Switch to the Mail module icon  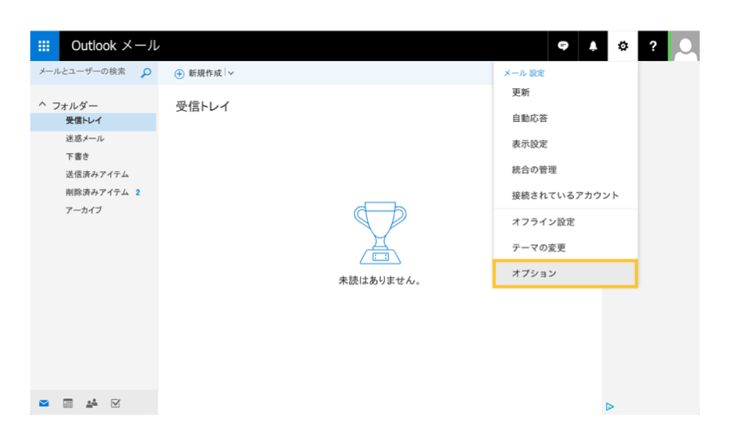[x=44, y=404]
